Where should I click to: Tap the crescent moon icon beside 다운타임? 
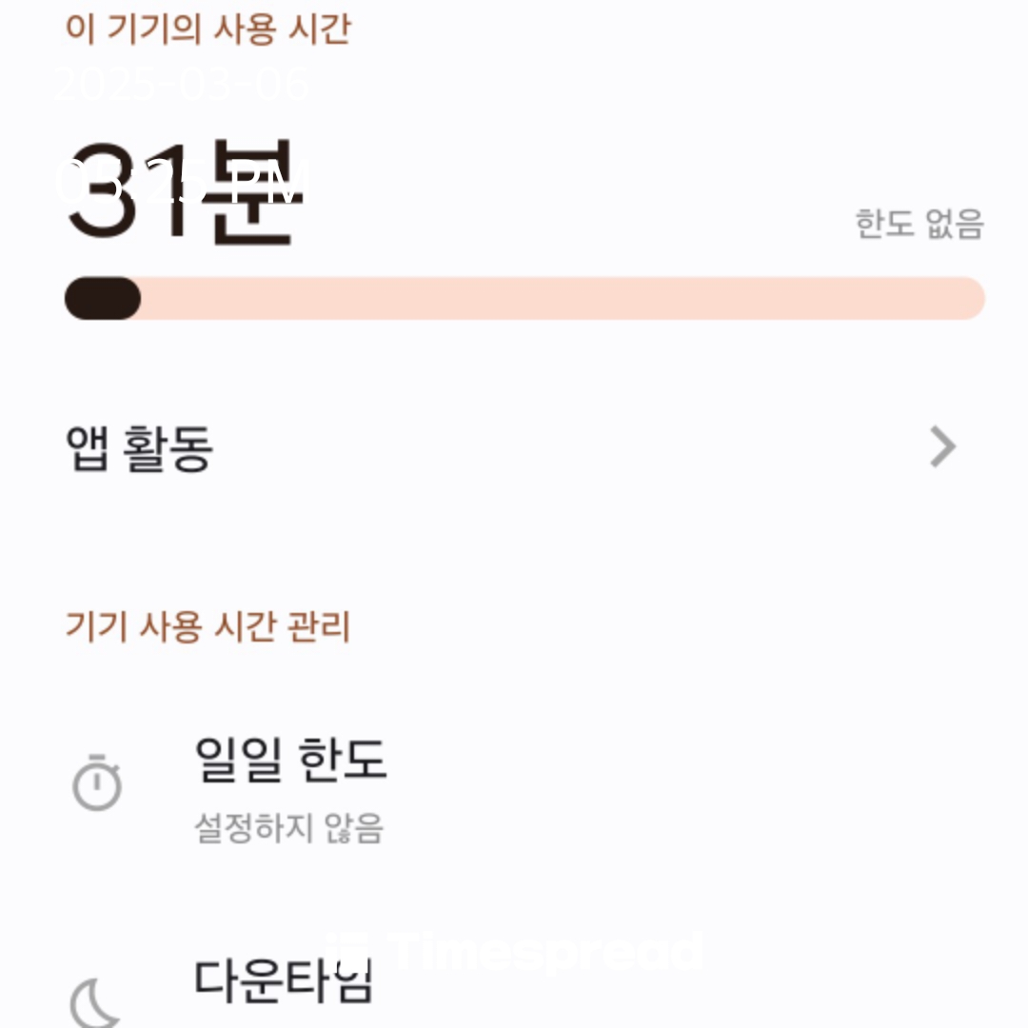click(x=95, y=1003)
